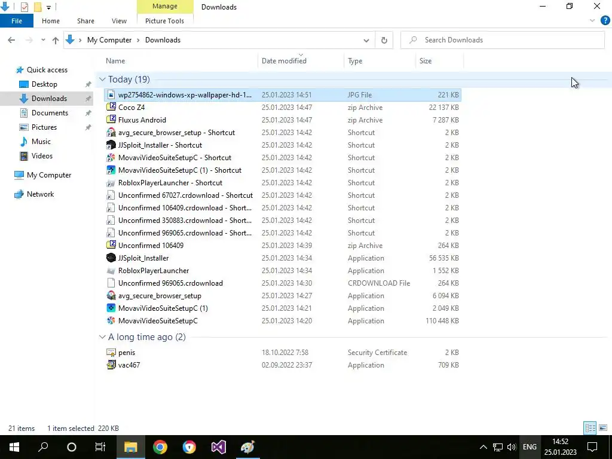Sort files by Type column
This screenshot has width=612, height=459.
tap(380, 61)
